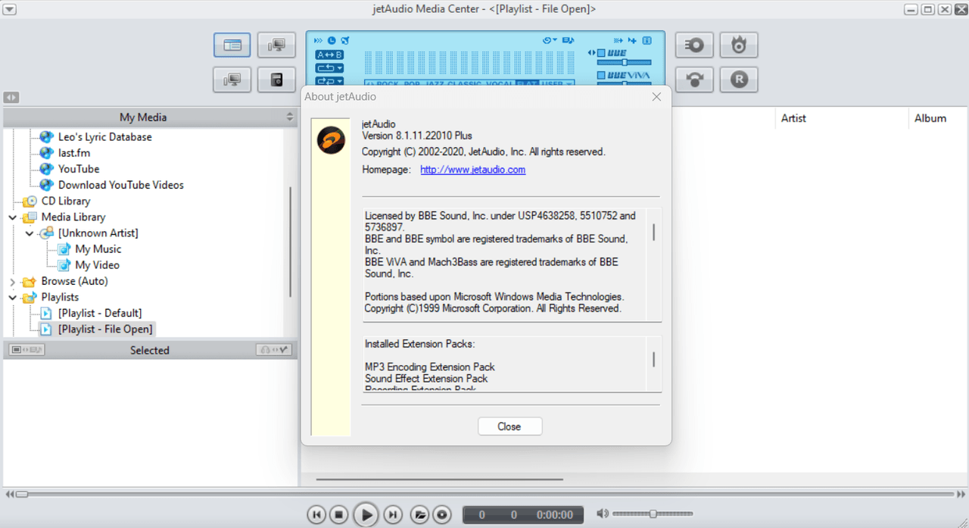Click the bottom-row monitor view button
The height and width of the screenshot is (528, 969).
point(232,80)
